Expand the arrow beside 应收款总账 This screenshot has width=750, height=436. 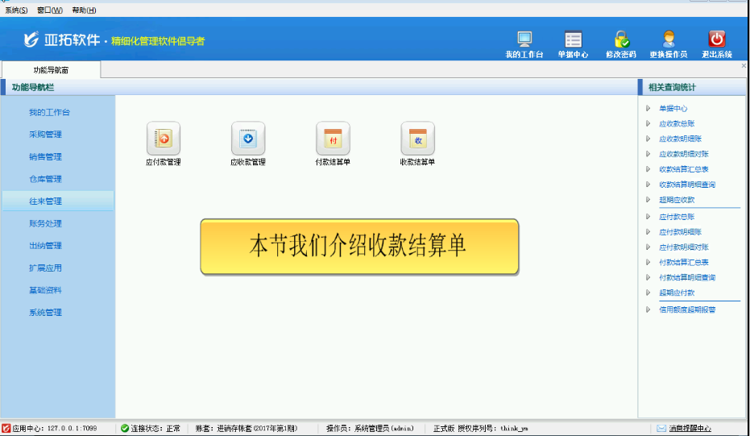click(648, 123)
